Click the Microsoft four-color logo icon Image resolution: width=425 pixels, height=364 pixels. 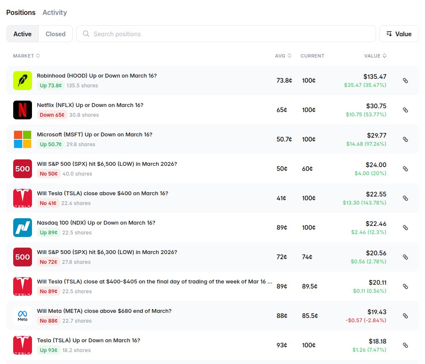(x=23, y=139)
